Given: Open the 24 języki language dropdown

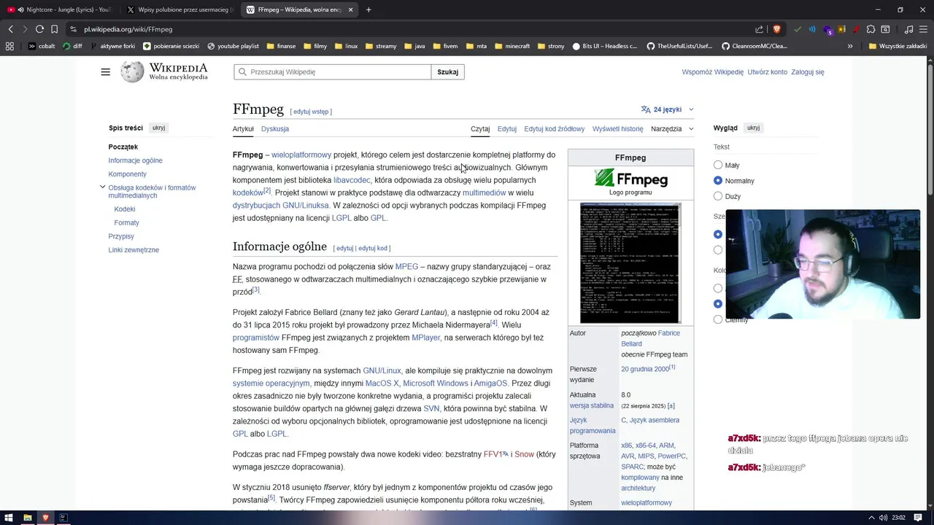Looking at the screenshot, I should point(667,109).
